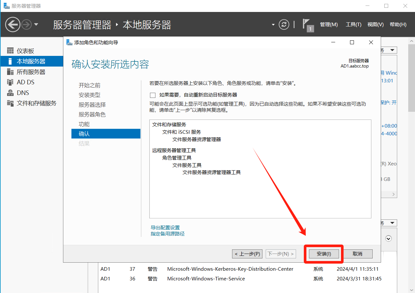Open File and Storage Services icon
The height and width of the screenshot is (293, 415).
[x=11, y=103]
